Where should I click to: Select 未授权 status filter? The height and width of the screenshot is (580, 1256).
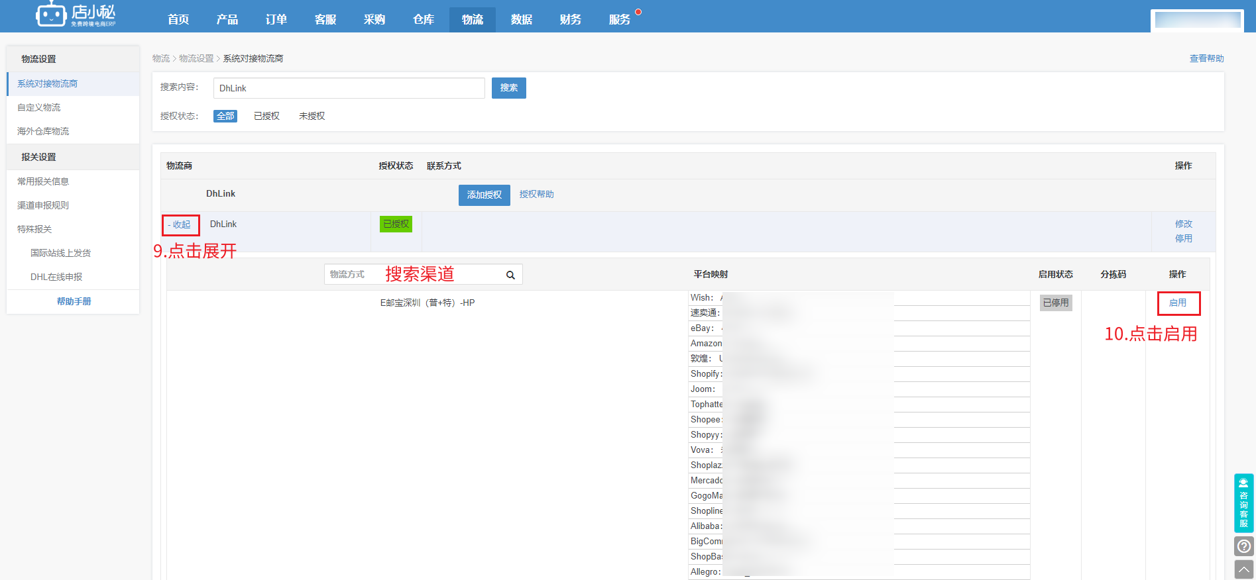(x=312, y=116)
